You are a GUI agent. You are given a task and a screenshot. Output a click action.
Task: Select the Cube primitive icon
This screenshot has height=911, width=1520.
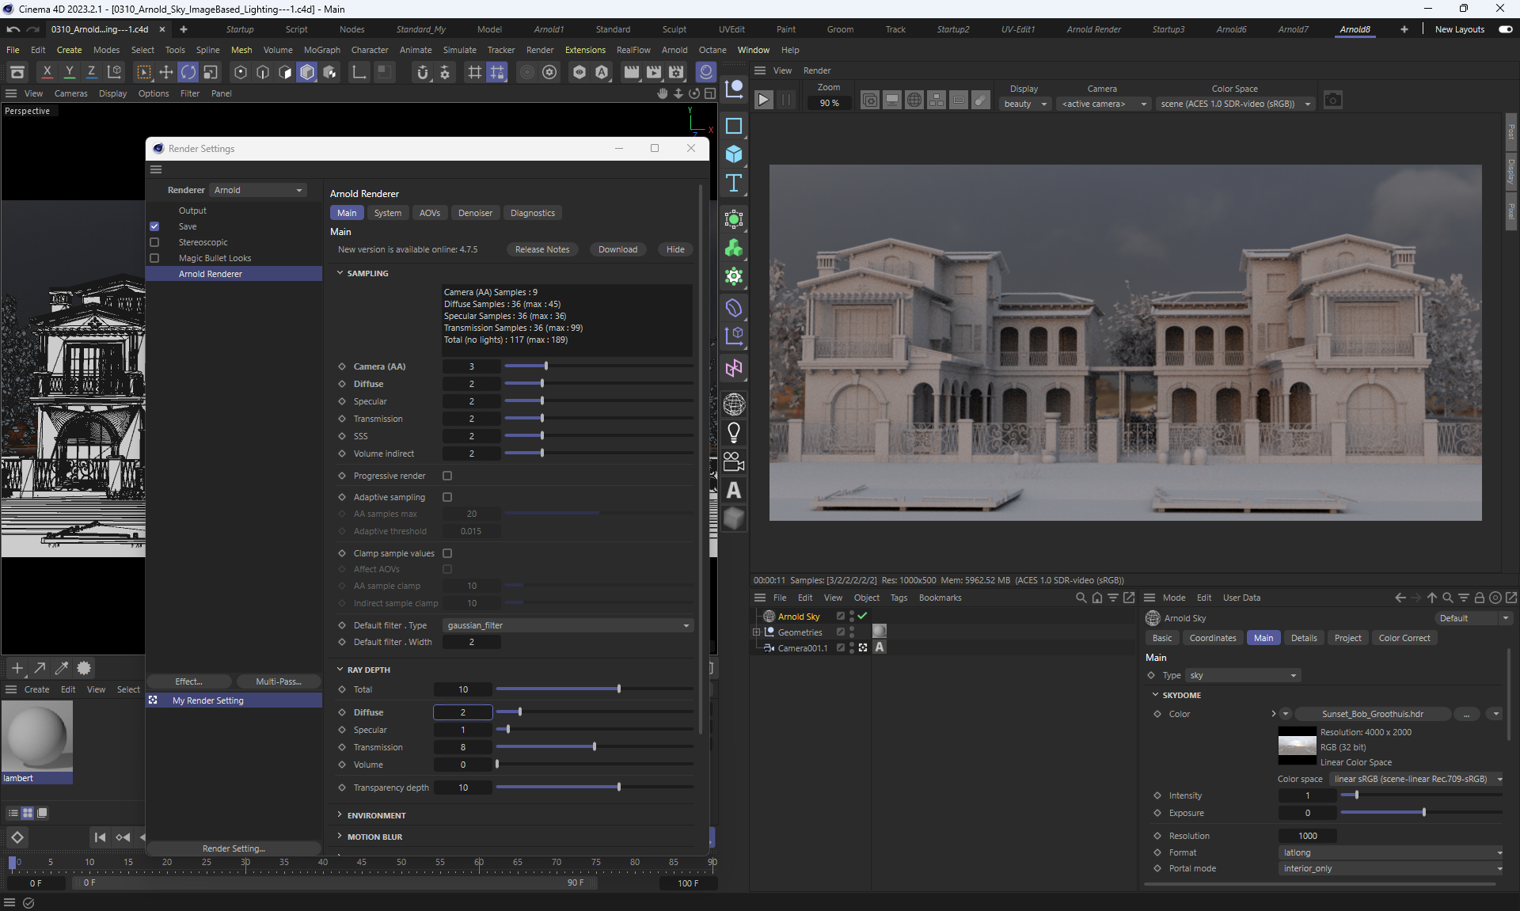pyautogui.click(x=734, y=154)
